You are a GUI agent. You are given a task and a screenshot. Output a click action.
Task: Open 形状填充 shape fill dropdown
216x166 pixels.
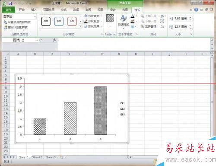click(93, 16)
